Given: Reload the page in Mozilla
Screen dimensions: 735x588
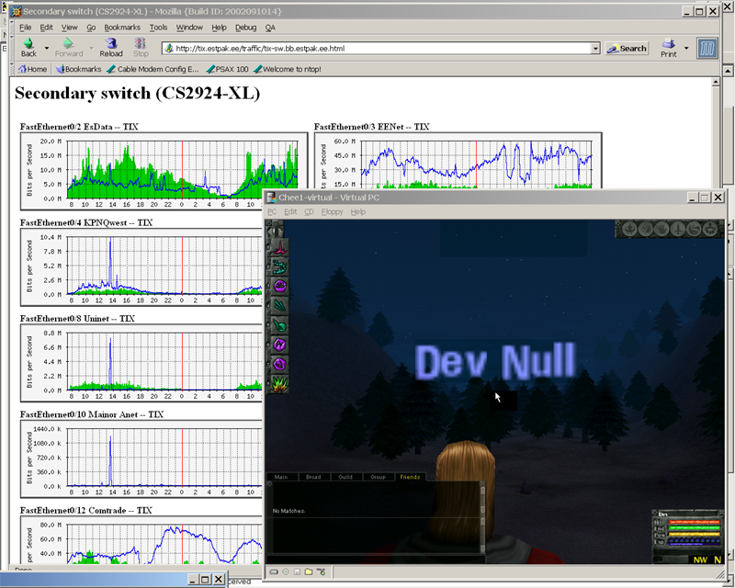Looking at the screenshot, I should (x=111, y=48).
